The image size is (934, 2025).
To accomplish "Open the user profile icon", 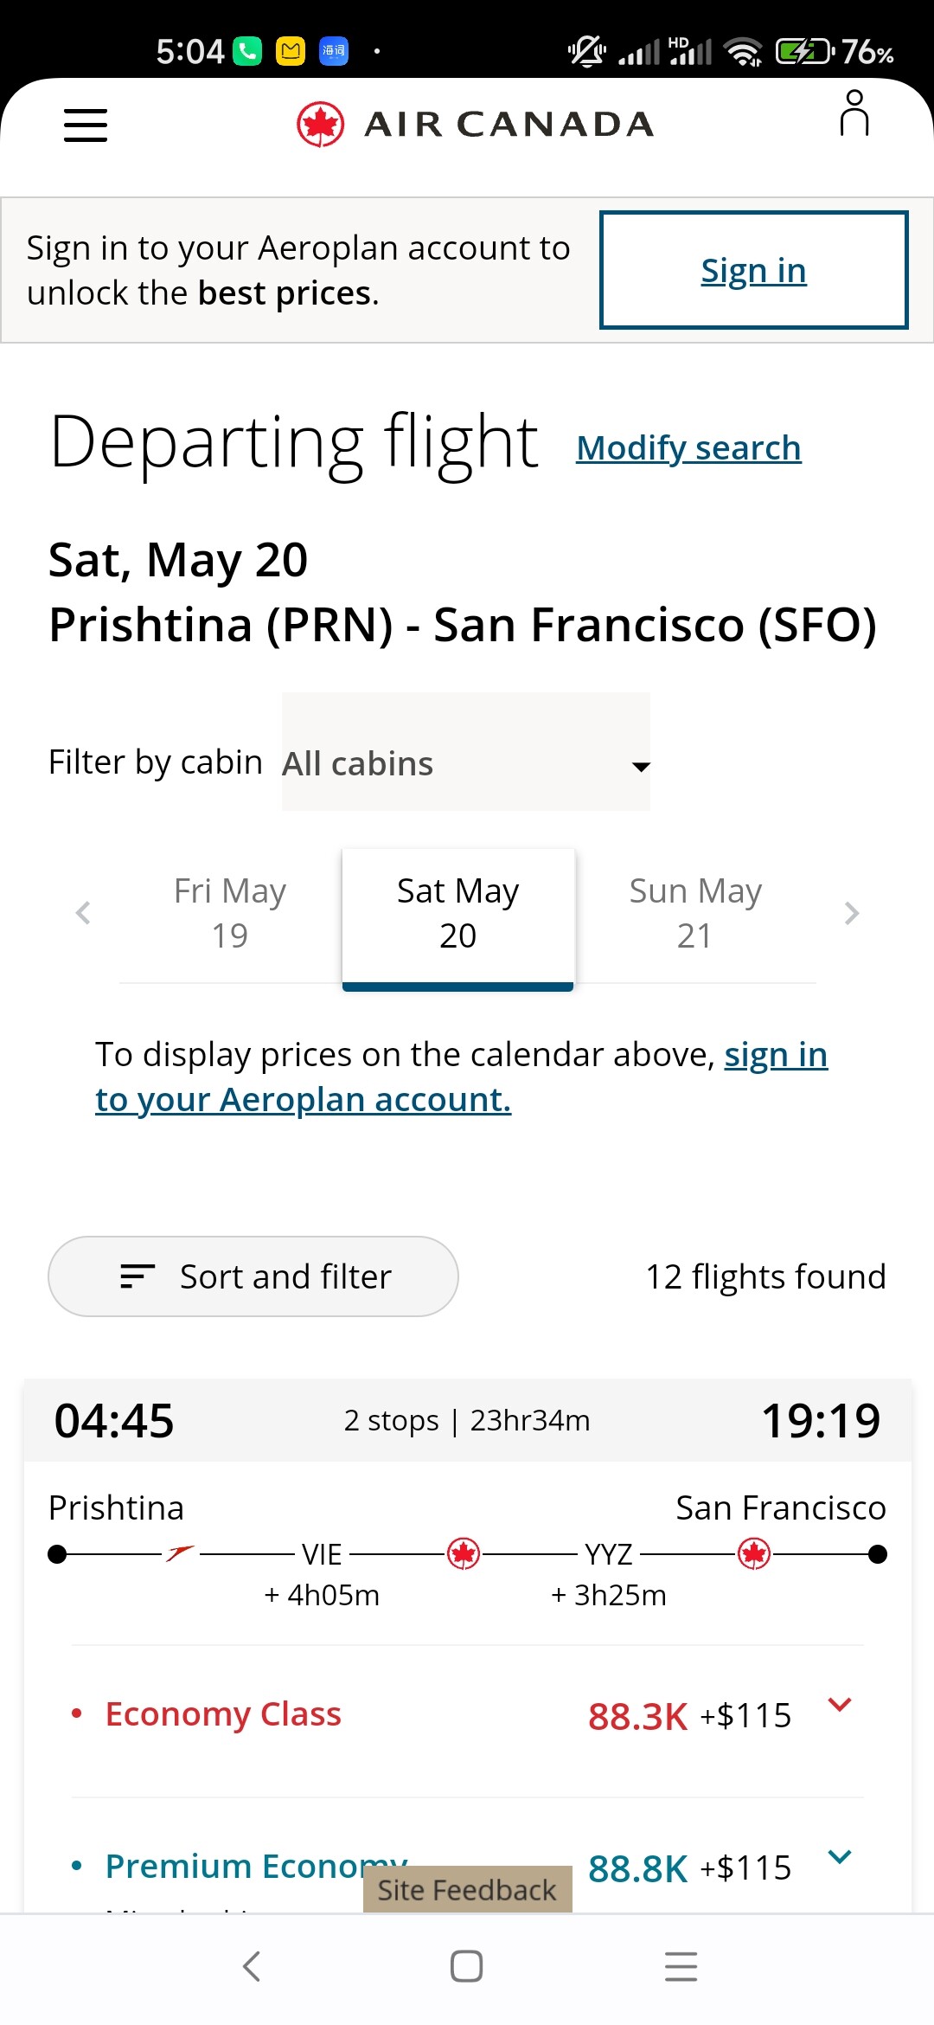I will click(854, 114).
